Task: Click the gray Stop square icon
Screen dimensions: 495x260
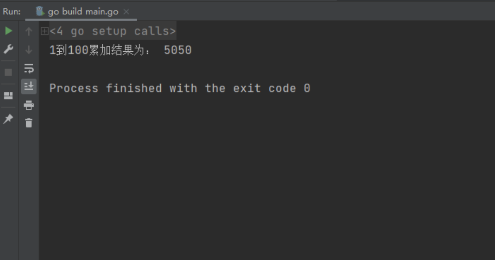Action: click(8, 73)
